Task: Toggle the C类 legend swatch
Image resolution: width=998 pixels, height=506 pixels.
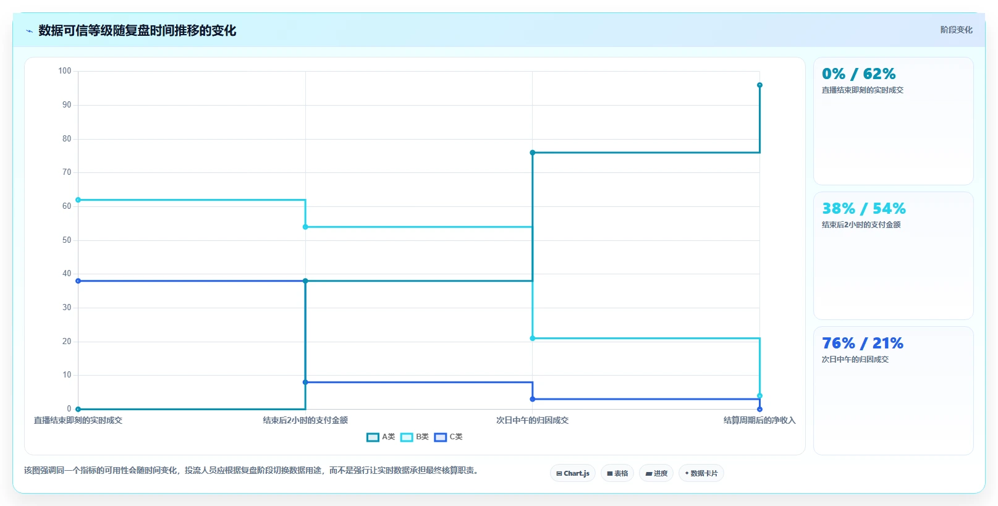Action: pyautogui.click(x=441, y=437)
